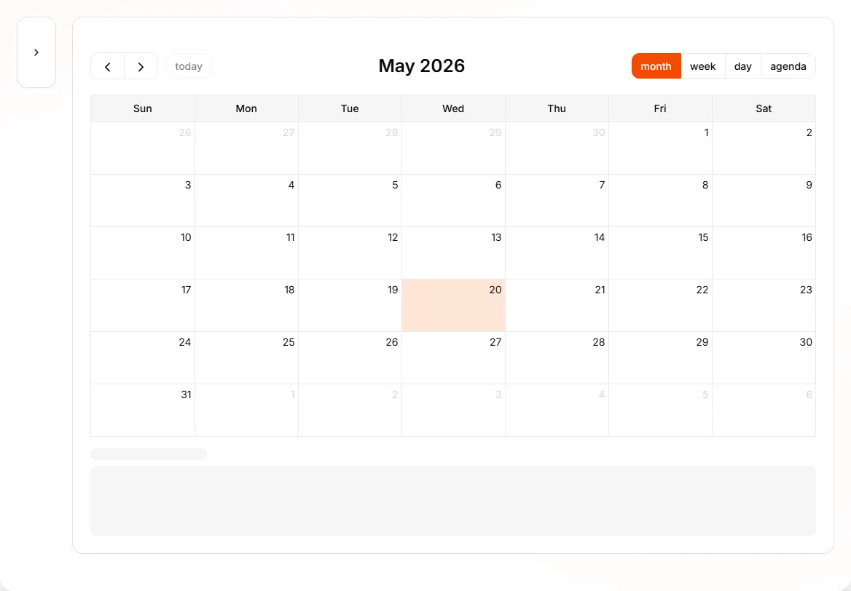Screen dimensions: 851x591
Task: Go to previous month arrow
Action: tap(107, 66)
